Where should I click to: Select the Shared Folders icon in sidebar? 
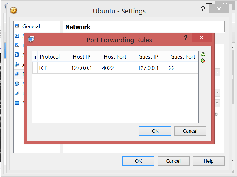tap(17, 103)
